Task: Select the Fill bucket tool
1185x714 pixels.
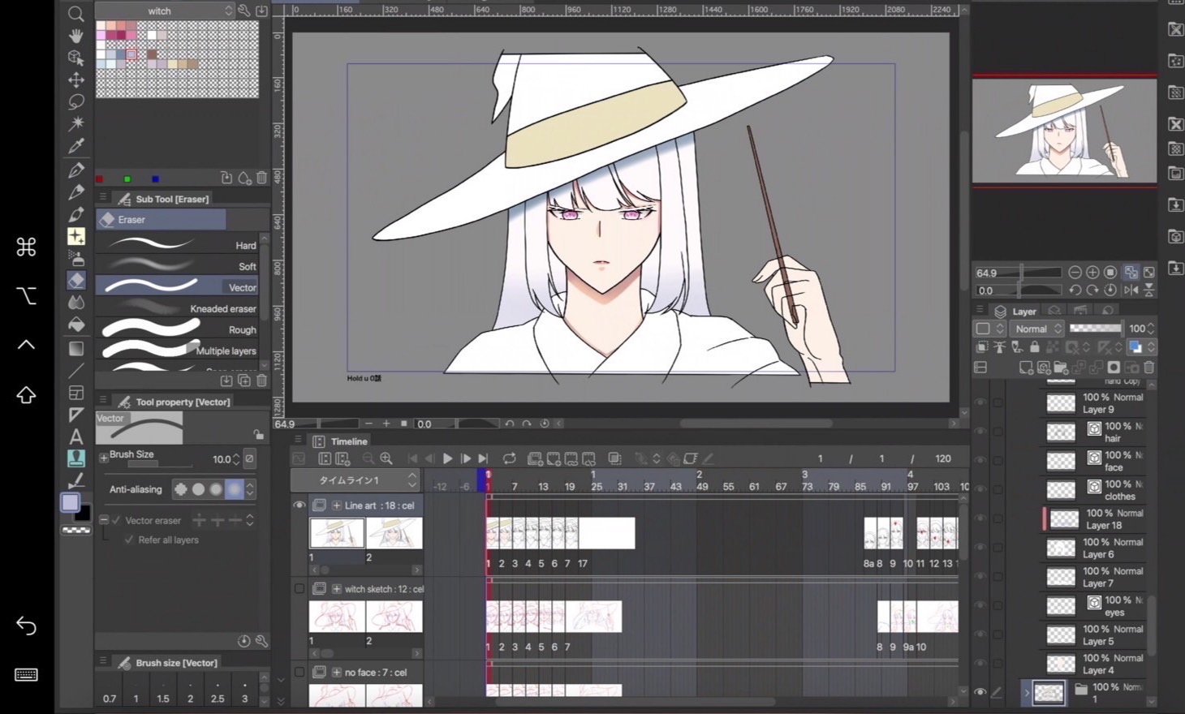Action: tap(76, 325)
